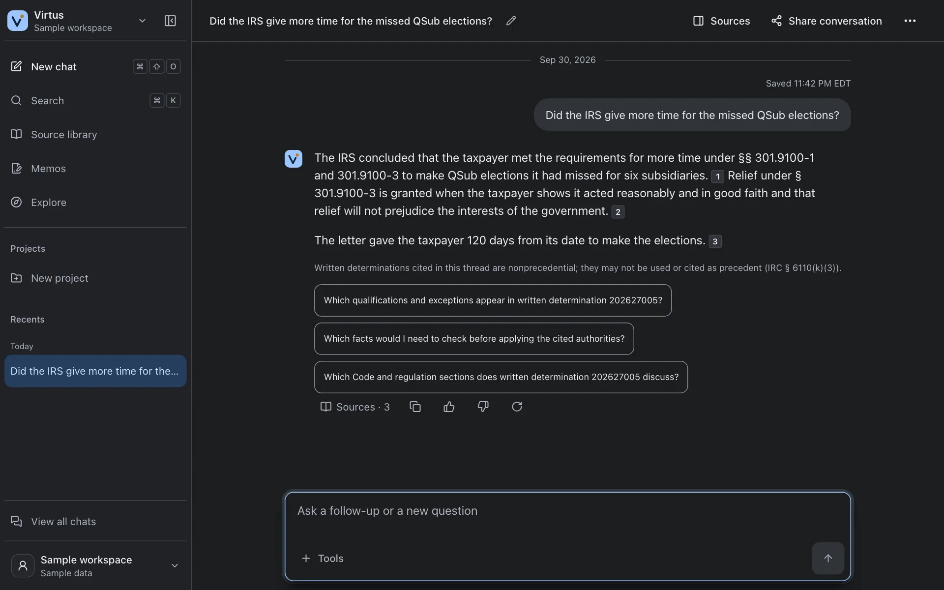Click the Virtus logo in the sidebar

click(x=18, y=21)
